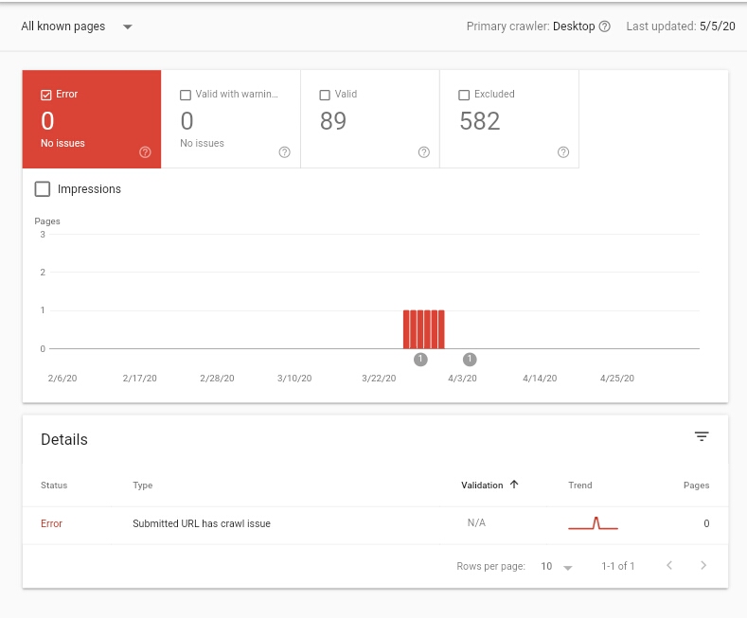Enable the Impressions checkbox
Viewport: 747px width, 618px height.
click(x=43, y=189)
